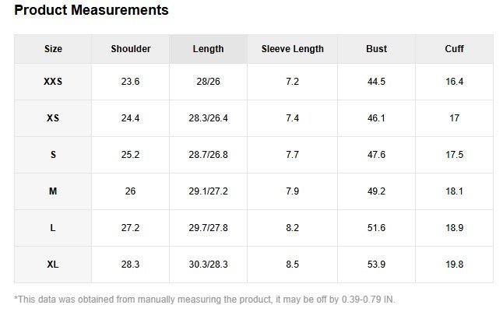Select the XS size row label
The width and height of the screenshot is (503, 312).
(x=53, y=118)
